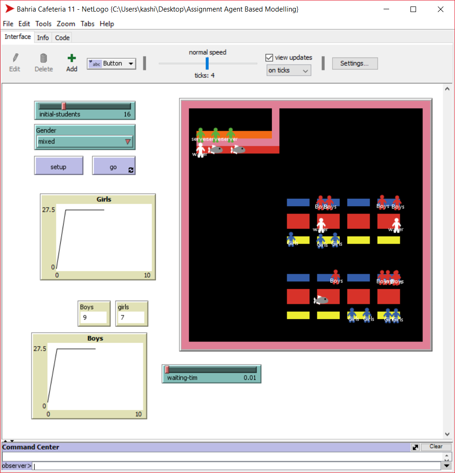The image size is (455, 473).
Task: Click the Gender chooser's red triangle icon
Action: pos(128,142)
